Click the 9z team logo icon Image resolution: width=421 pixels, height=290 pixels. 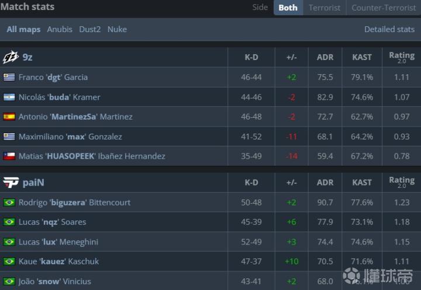(x=11, y=57)
